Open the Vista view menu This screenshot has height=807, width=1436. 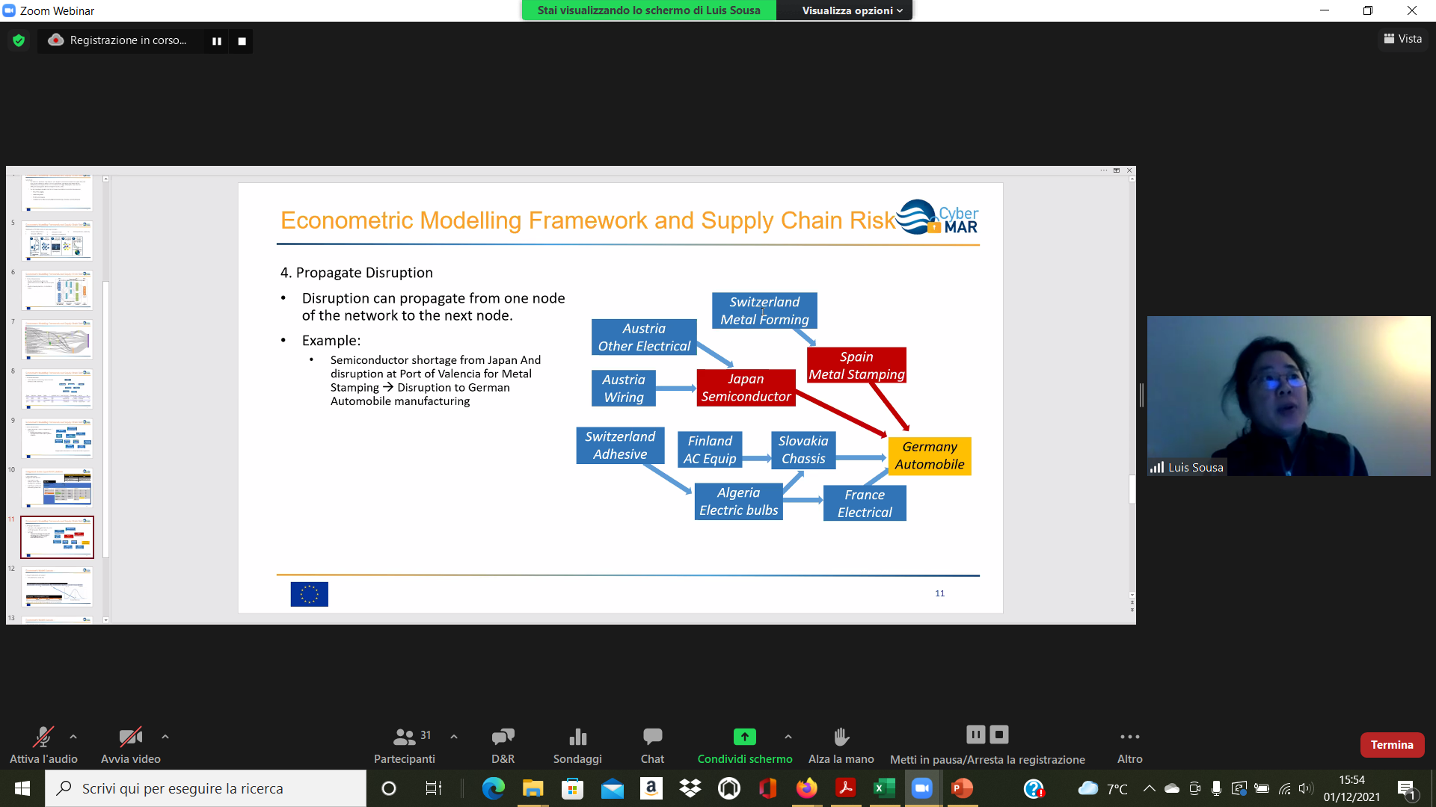[1403, 39]
